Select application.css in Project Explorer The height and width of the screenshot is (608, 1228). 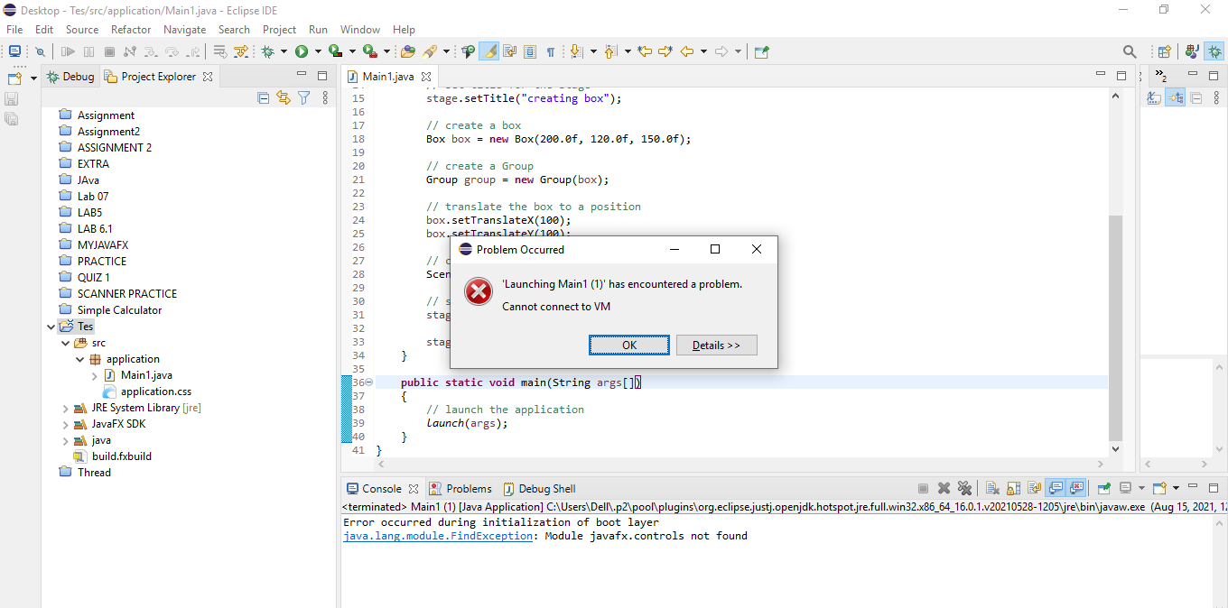point(147,392)
